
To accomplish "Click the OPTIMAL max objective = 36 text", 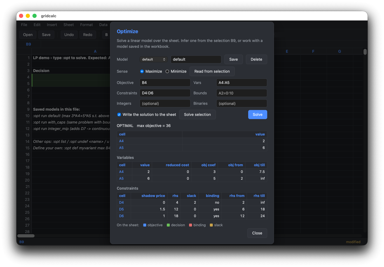I will tap(144, 126).
